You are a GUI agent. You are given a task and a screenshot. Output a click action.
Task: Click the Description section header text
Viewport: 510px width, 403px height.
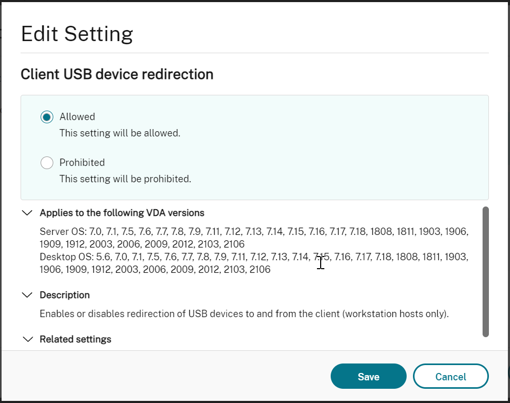pyautogui.click(x=65, y=295)
